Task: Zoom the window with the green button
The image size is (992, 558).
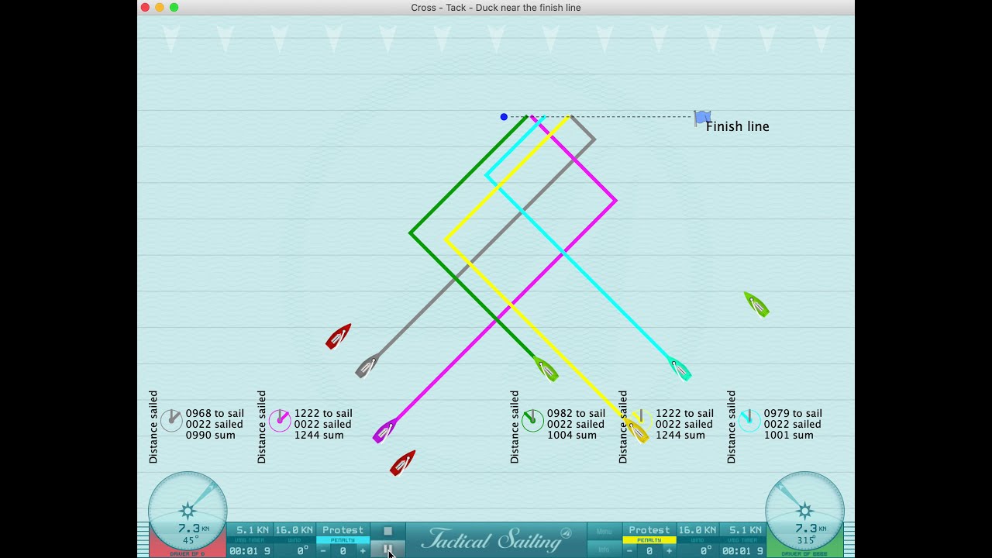Action: (174, 8)
